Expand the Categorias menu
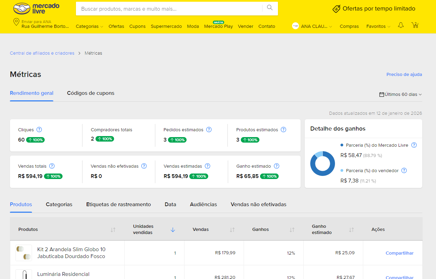This screenshot has height=279, width=436. 89,26
